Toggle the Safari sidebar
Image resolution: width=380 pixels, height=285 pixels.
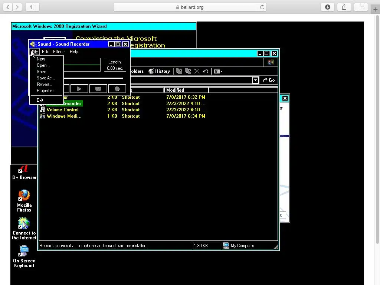pyautogui.click(x=33, y=7)
